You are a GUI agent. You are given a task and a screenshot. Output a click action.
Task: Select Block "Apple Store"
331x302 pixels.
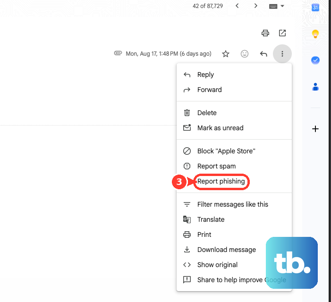[234, 151]
